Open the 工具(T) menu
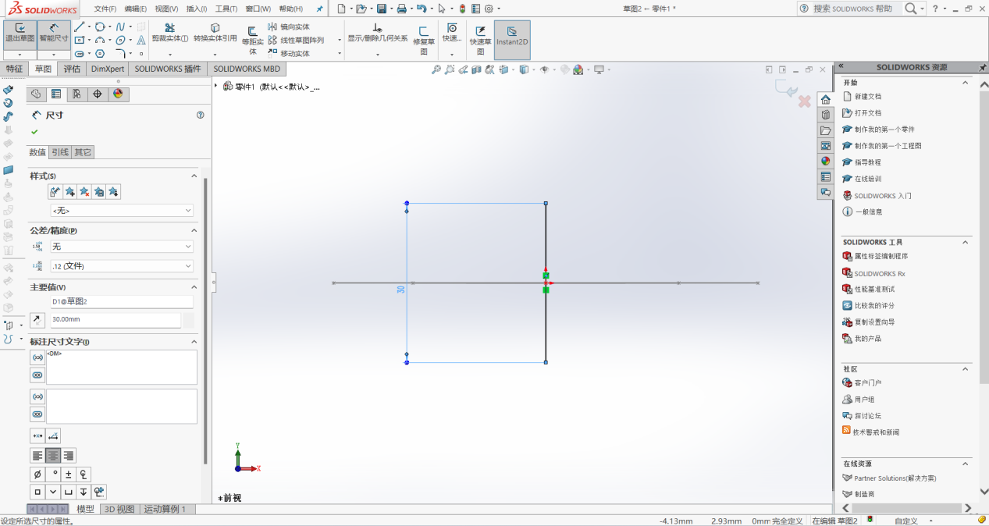This screenshot has width=989, height=526. (x=226, y=9)
